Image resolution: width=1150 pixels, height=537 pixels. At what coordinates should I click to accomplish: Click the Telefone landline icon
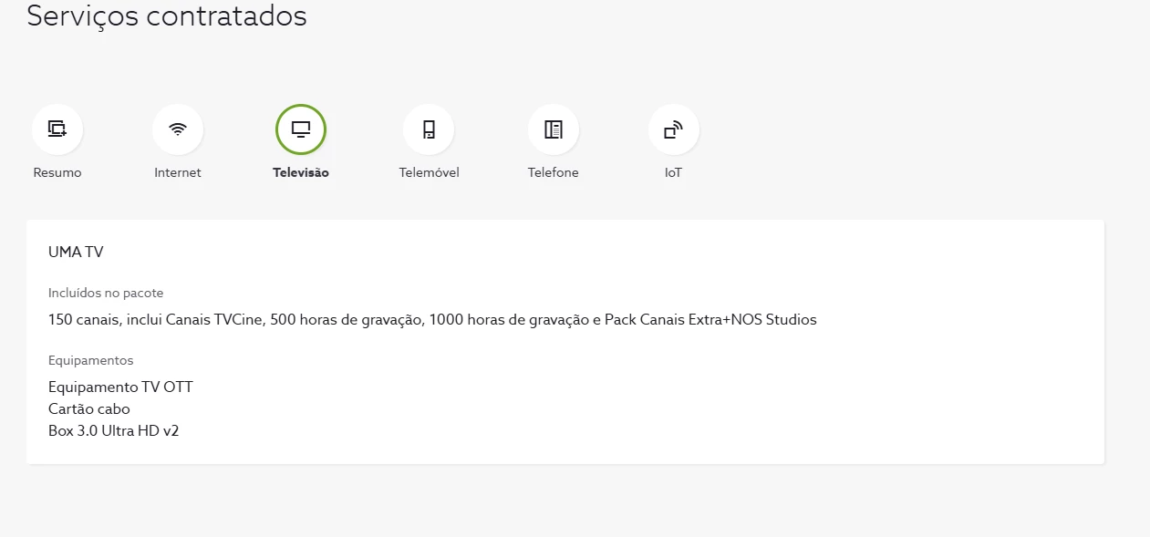pyautogui.click(x=554, y=129)
